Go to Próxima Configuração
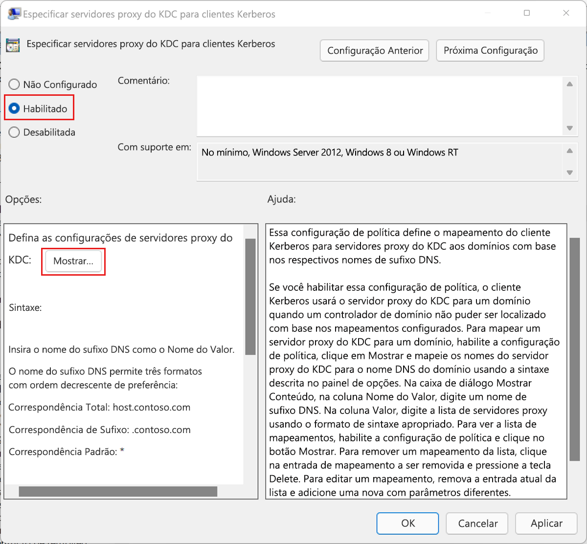The height and width of the screenshot is (544, 587). (x=490, y=51)
